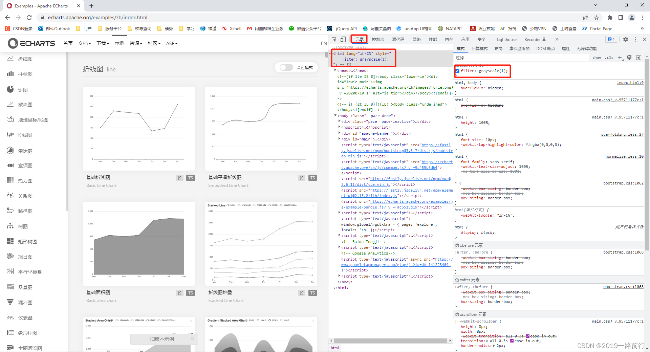Share this page from address bar icon

click(x=586, y=18)
